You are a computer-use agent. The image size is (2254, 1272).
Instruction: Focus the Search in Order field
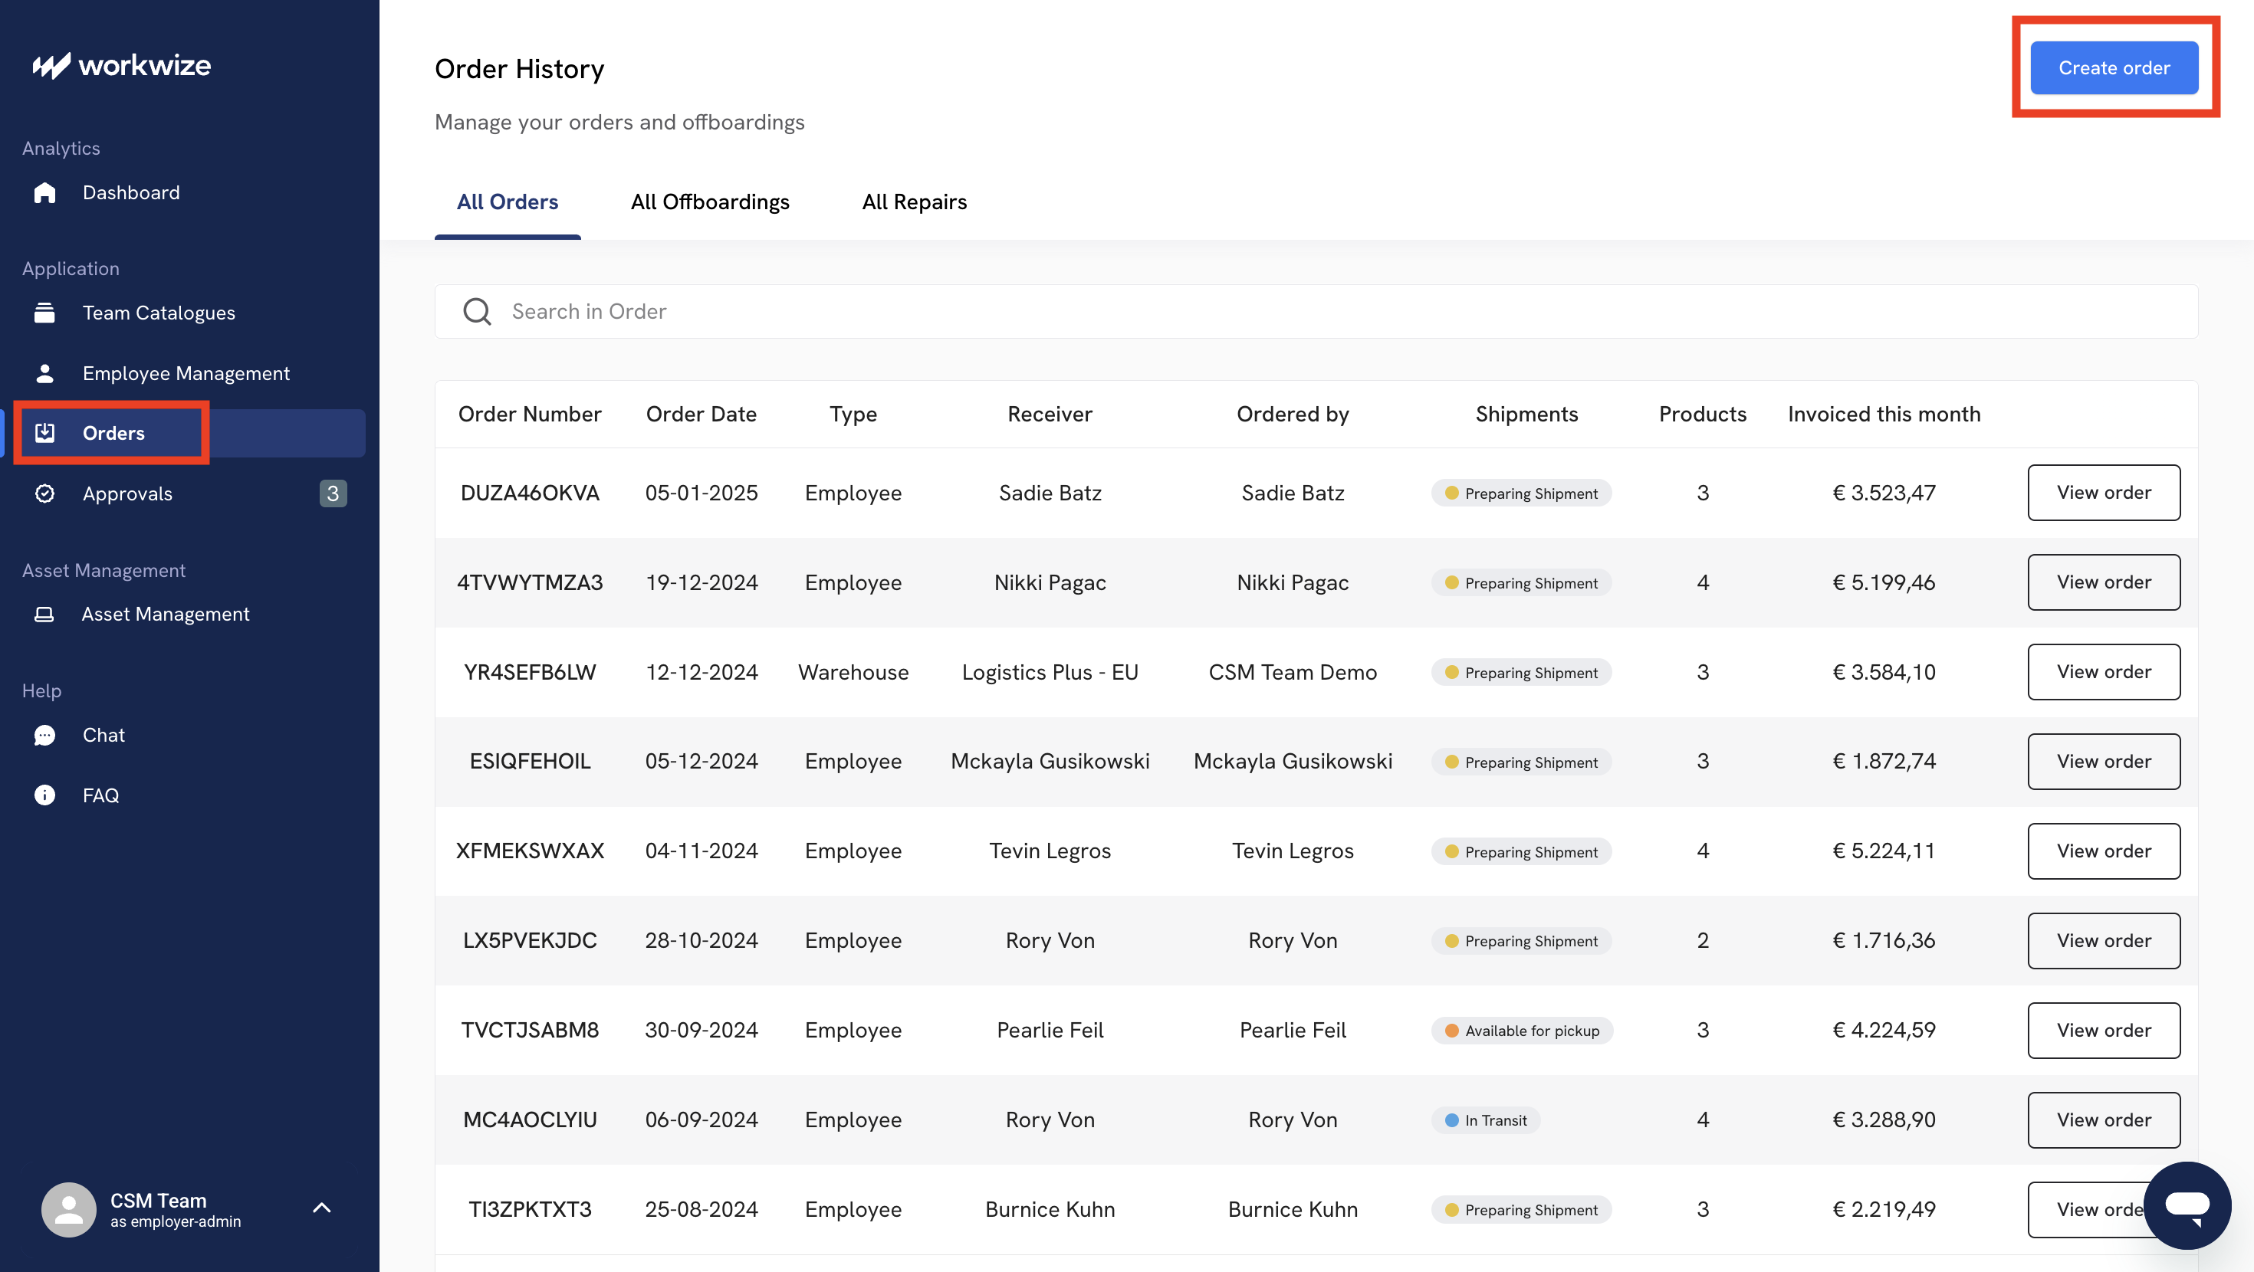(1316, 311)
